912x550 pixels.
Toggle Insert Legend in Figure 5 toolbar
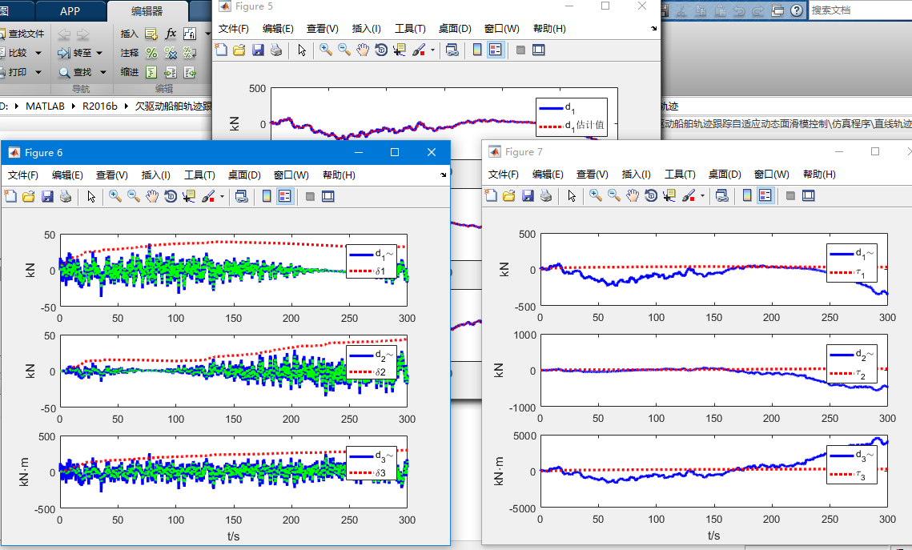tap(496, 50)
